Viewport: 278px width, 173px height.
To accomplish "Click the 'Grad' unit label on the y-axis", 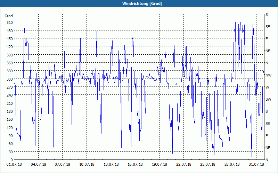I will click(x=9, y=16).
